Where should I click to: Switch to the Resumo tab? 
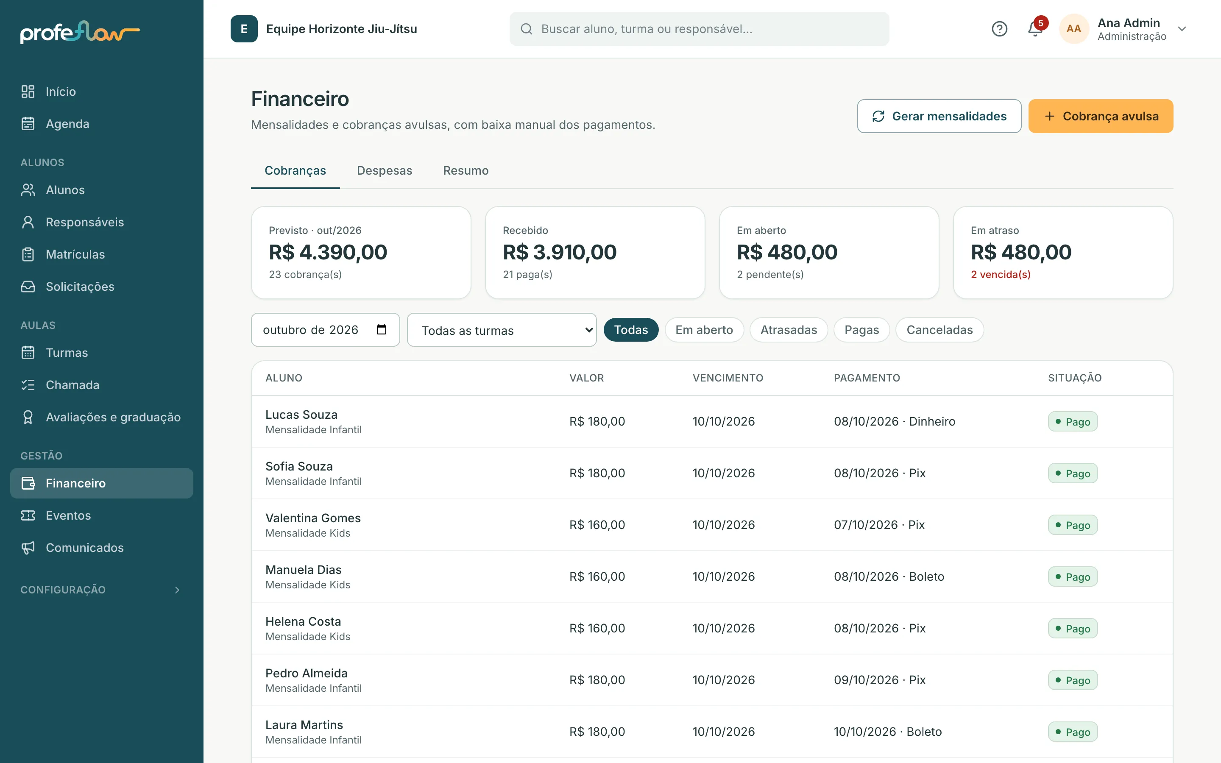(466, 170)
